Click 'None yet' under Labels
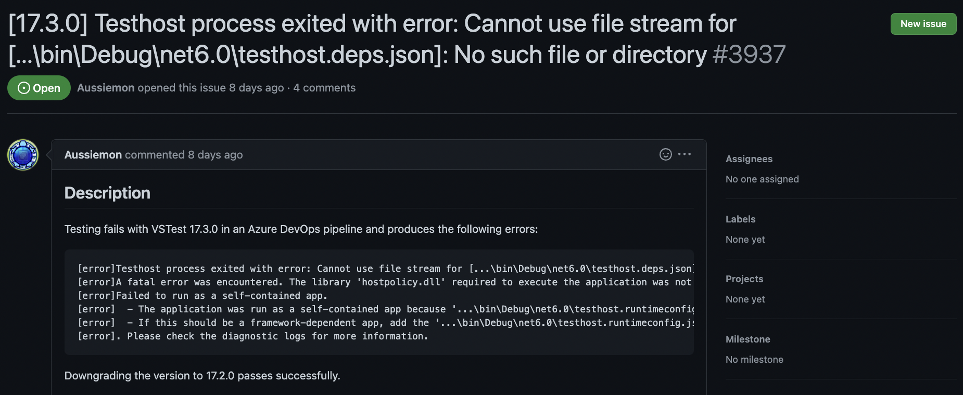The image size is (963, 395). pos(745,240)
